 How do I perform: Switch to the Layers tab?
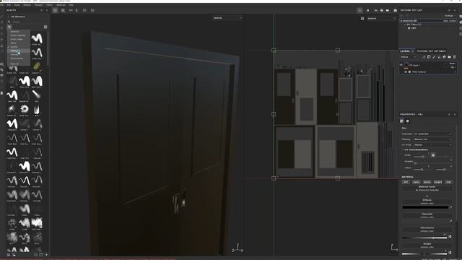(405, 51)
